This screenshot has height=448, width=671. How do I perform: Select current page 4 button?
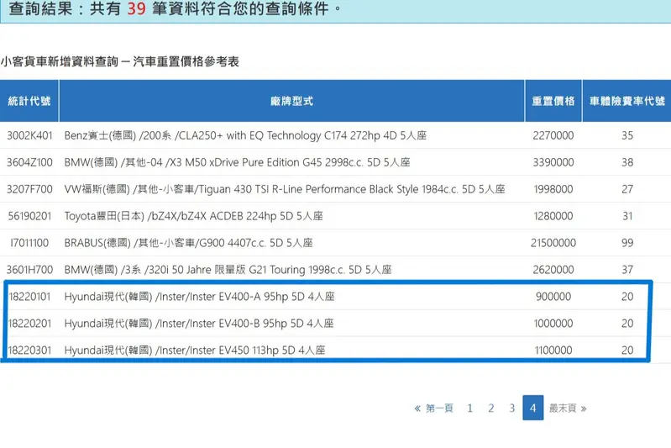[532, 408]
